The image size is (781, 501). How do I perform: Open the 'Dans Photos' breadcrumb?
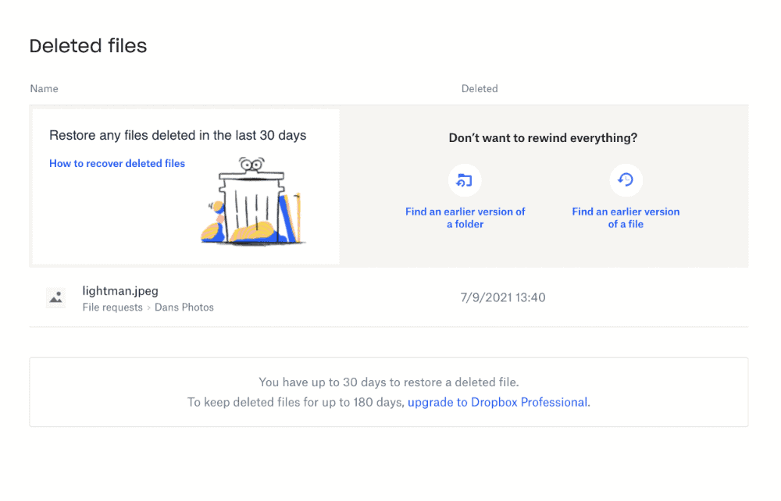pos(184,307)
